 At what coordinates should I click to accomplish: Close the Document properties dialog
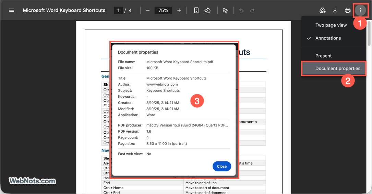pyautogui.click(x=221, y=166)
